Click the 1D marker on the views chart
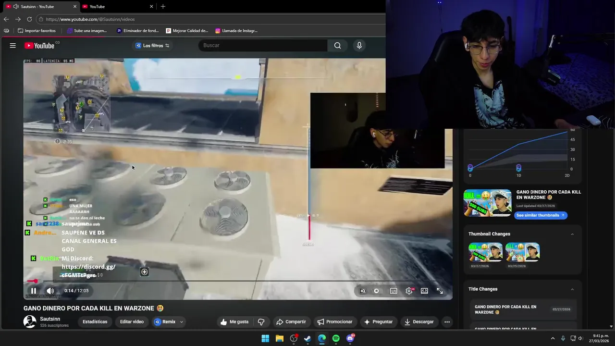 coord(518,167)
